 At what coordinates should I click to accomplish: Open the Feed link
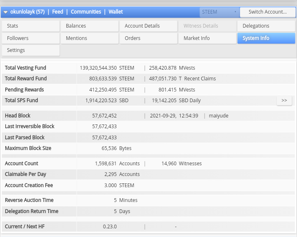[58, 12]
